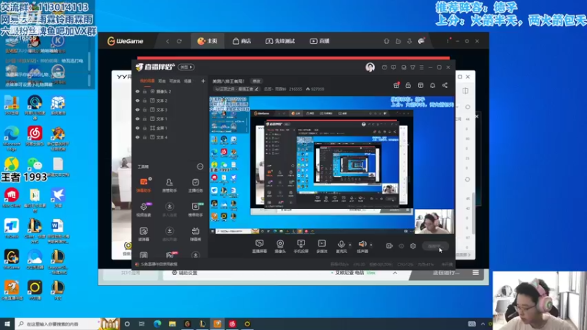Image resolution: width=587 pixels, height=330 pixels.
Task: Open the mode pill dropdown beside the app logo
Action: coord(186,67)
